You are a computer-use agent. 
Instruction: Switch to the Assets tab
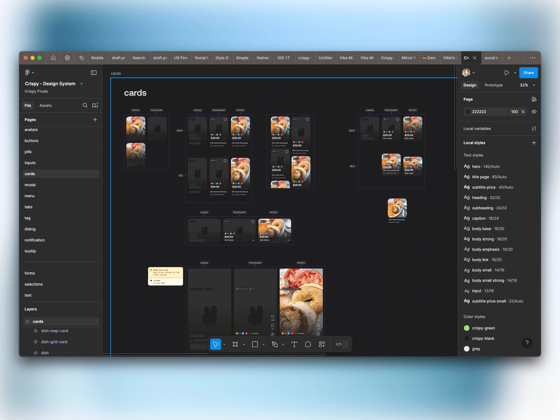click(45, 105)
